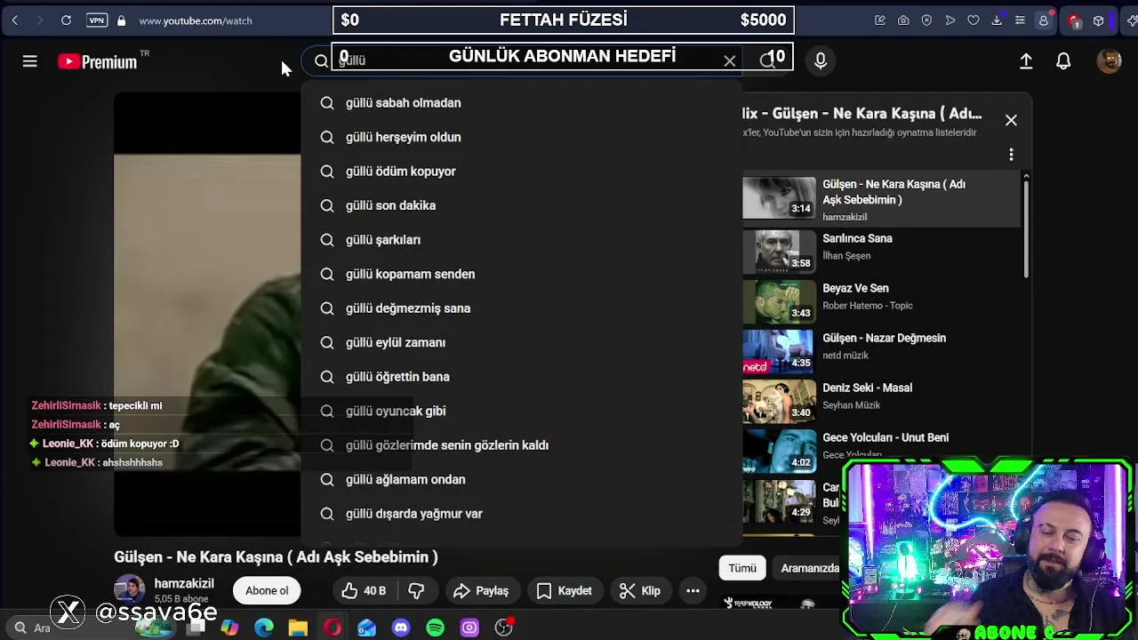Open the hamzakizil channel name link
Screen dimensions: 1138x640
click(x=184, y=584)
